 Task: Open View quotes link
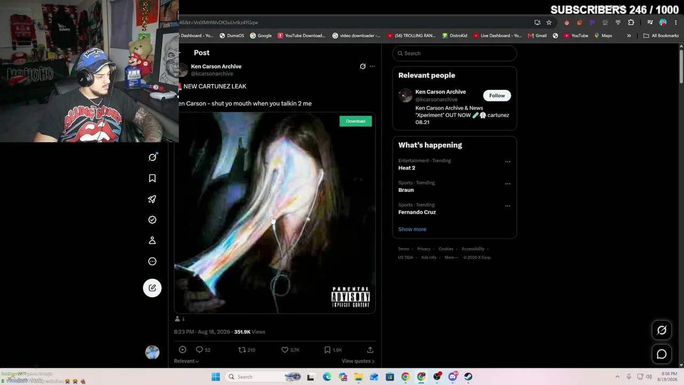point(358,361)
